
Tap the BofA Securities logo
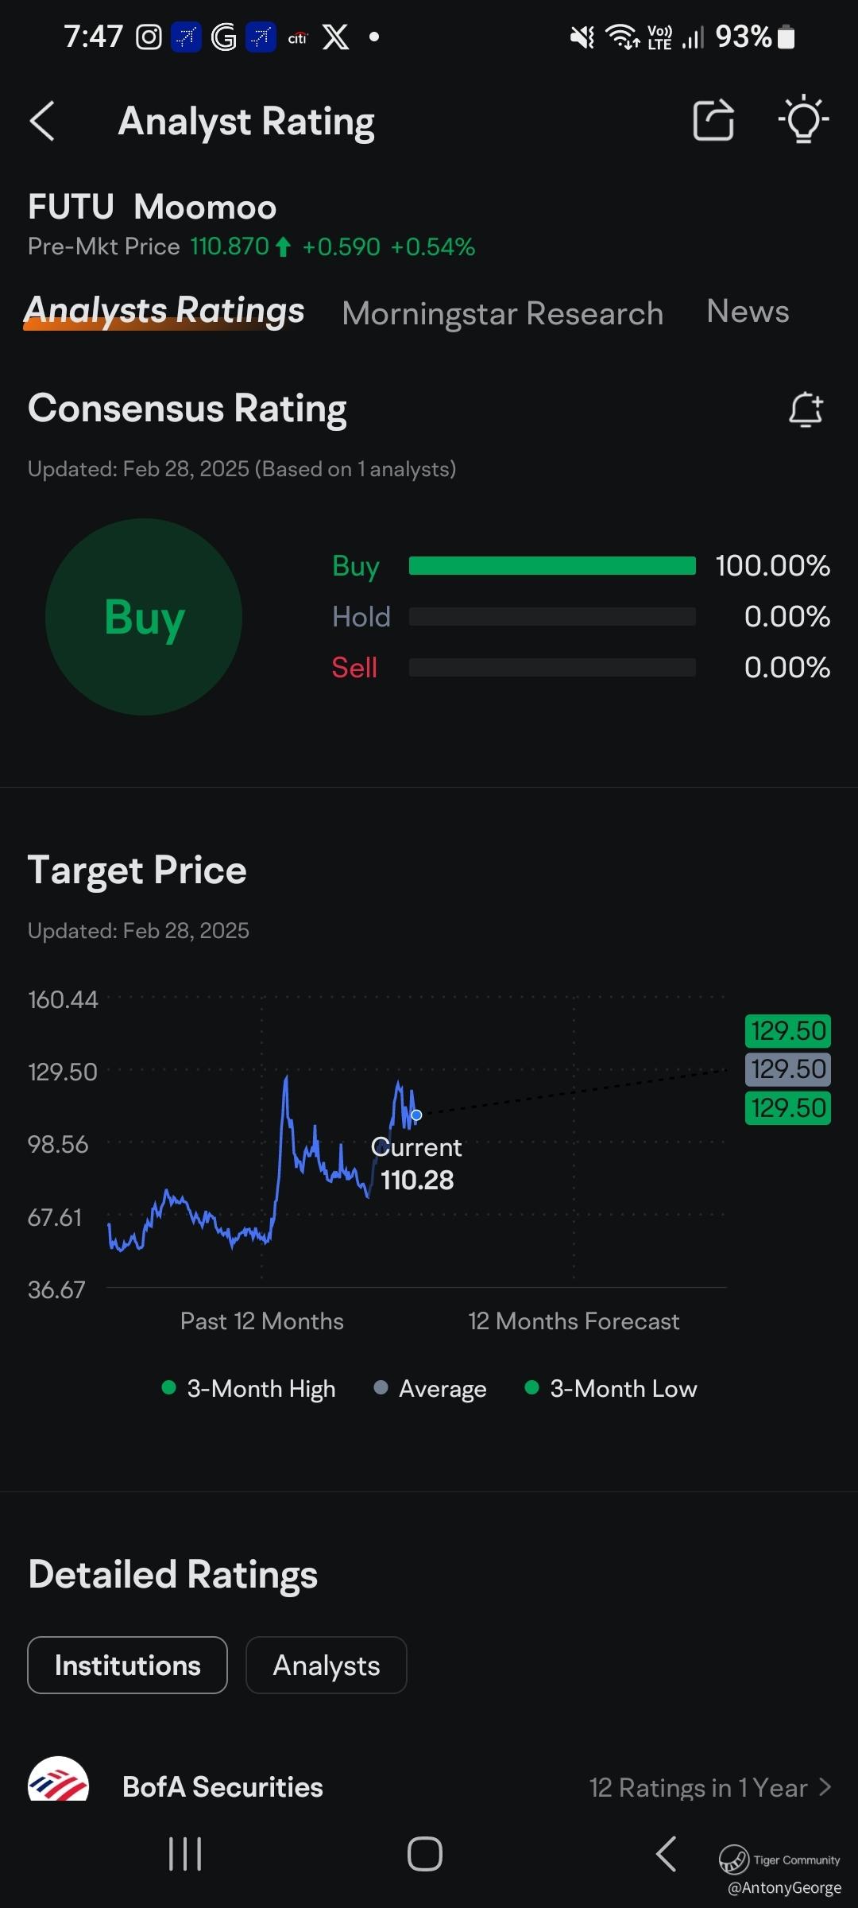58,1779
